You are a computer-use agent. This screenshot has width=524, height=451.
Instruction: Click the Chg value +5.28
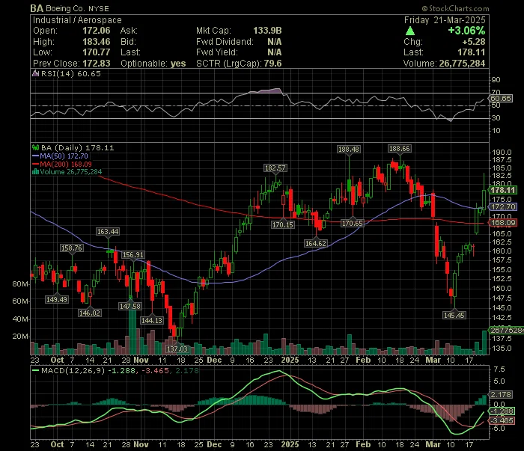pyautogui.click(x=474, y=42)
